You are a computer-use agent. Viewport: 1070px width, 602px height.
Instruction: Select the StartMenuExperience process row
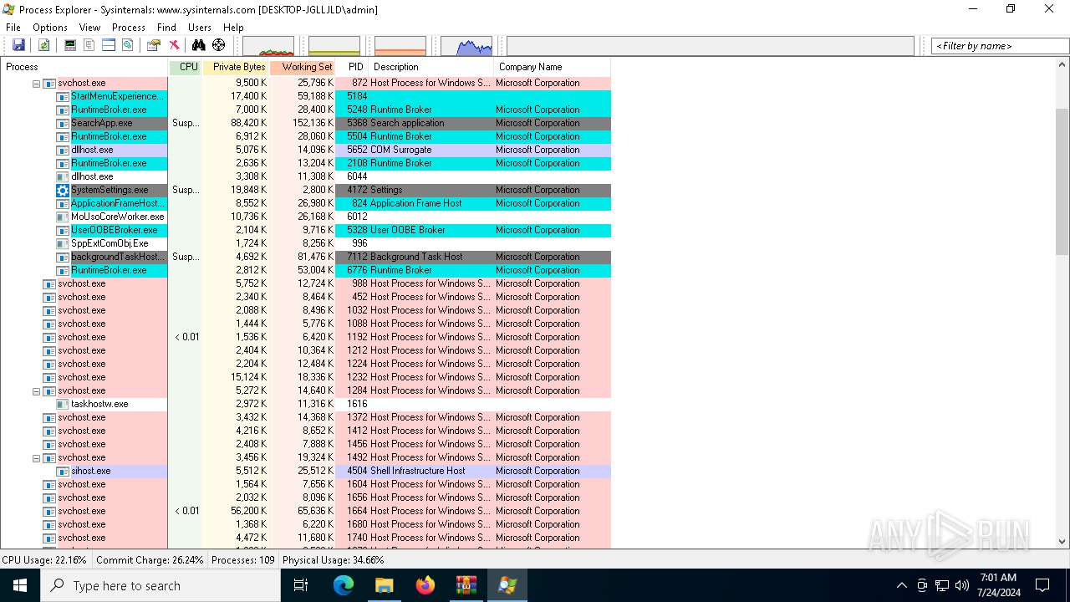(x=306, y=96)
